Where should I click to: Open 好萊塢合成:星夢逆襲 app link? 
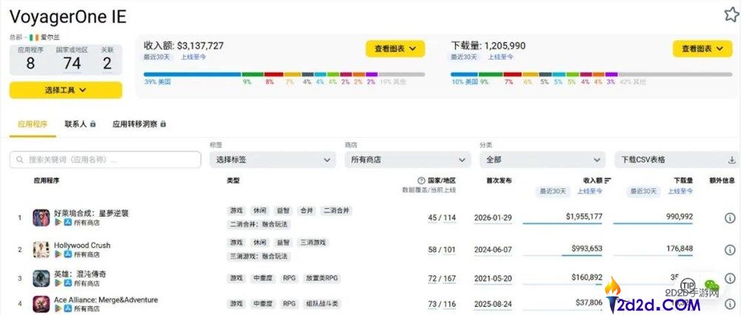coord(91,213)
